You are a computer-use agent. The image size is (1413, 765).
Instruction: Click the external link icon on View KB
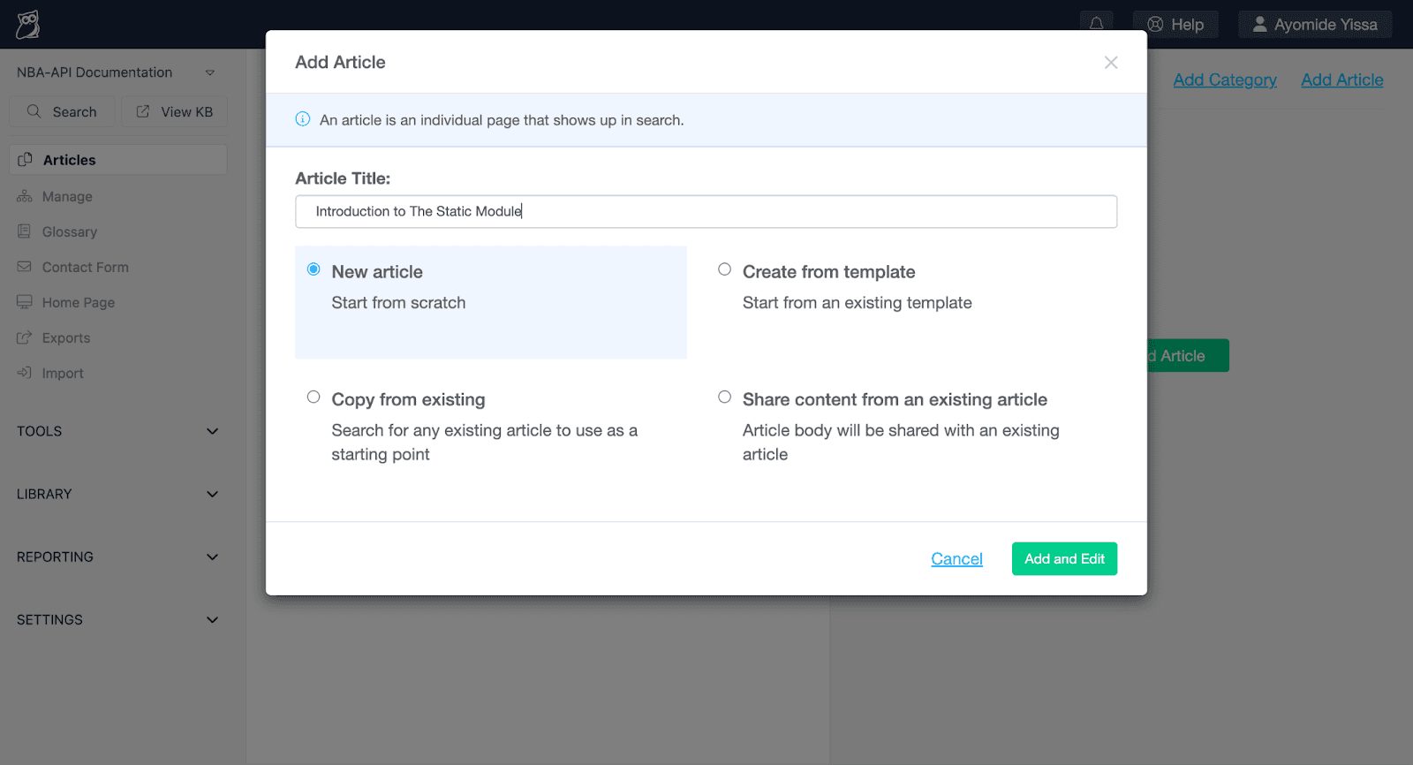pyautogui.click(x=143, y=111)
